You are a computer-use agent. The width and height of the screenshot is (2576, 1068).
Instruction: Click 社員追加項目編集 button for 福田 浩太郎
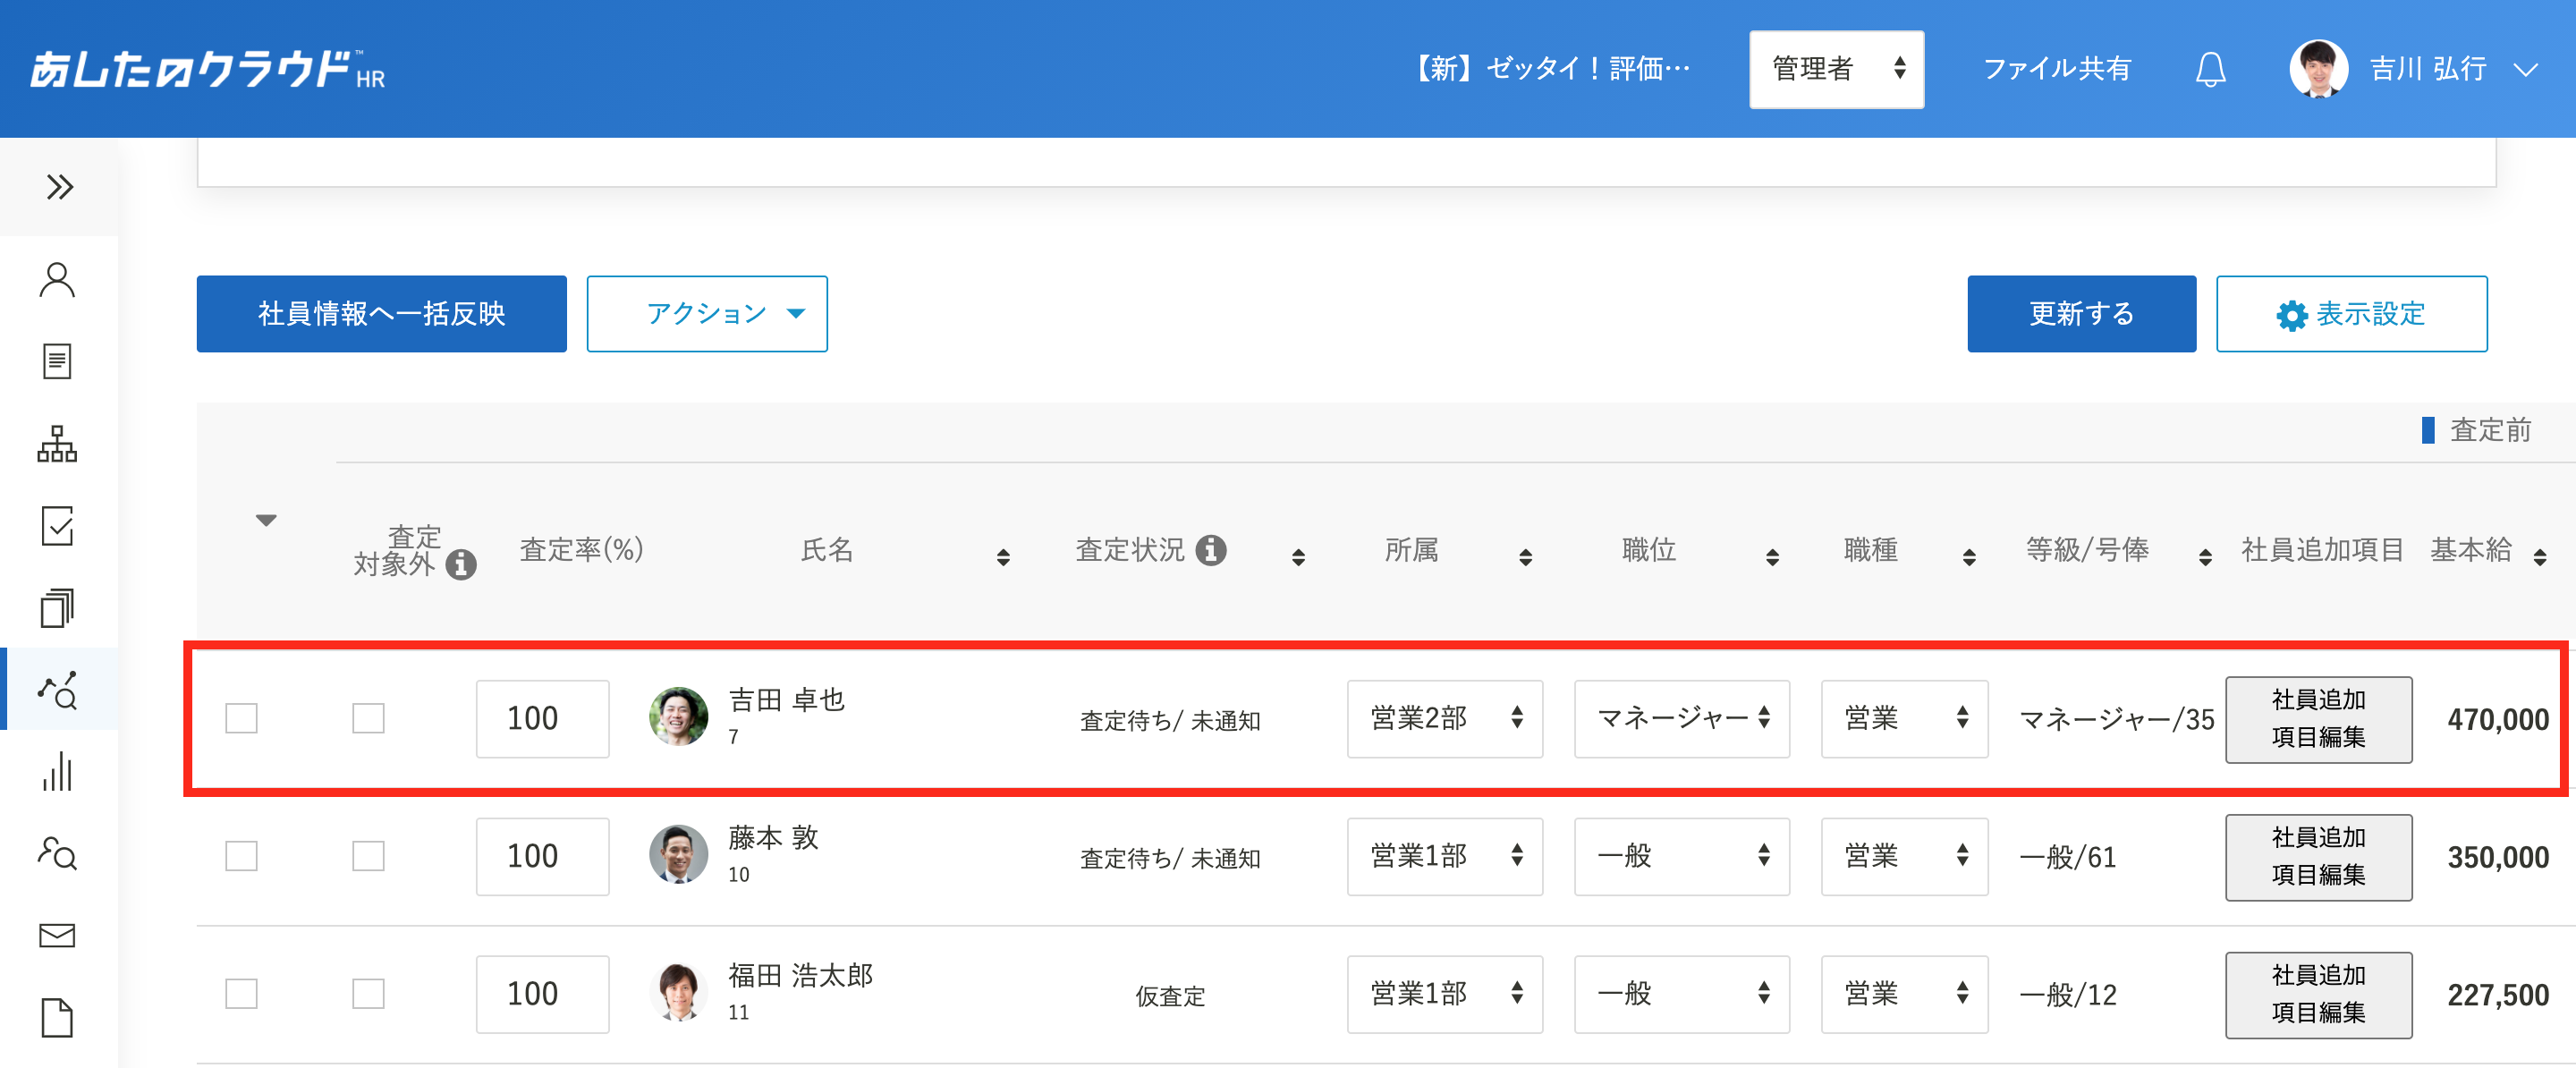click(x=2318, y=995)
